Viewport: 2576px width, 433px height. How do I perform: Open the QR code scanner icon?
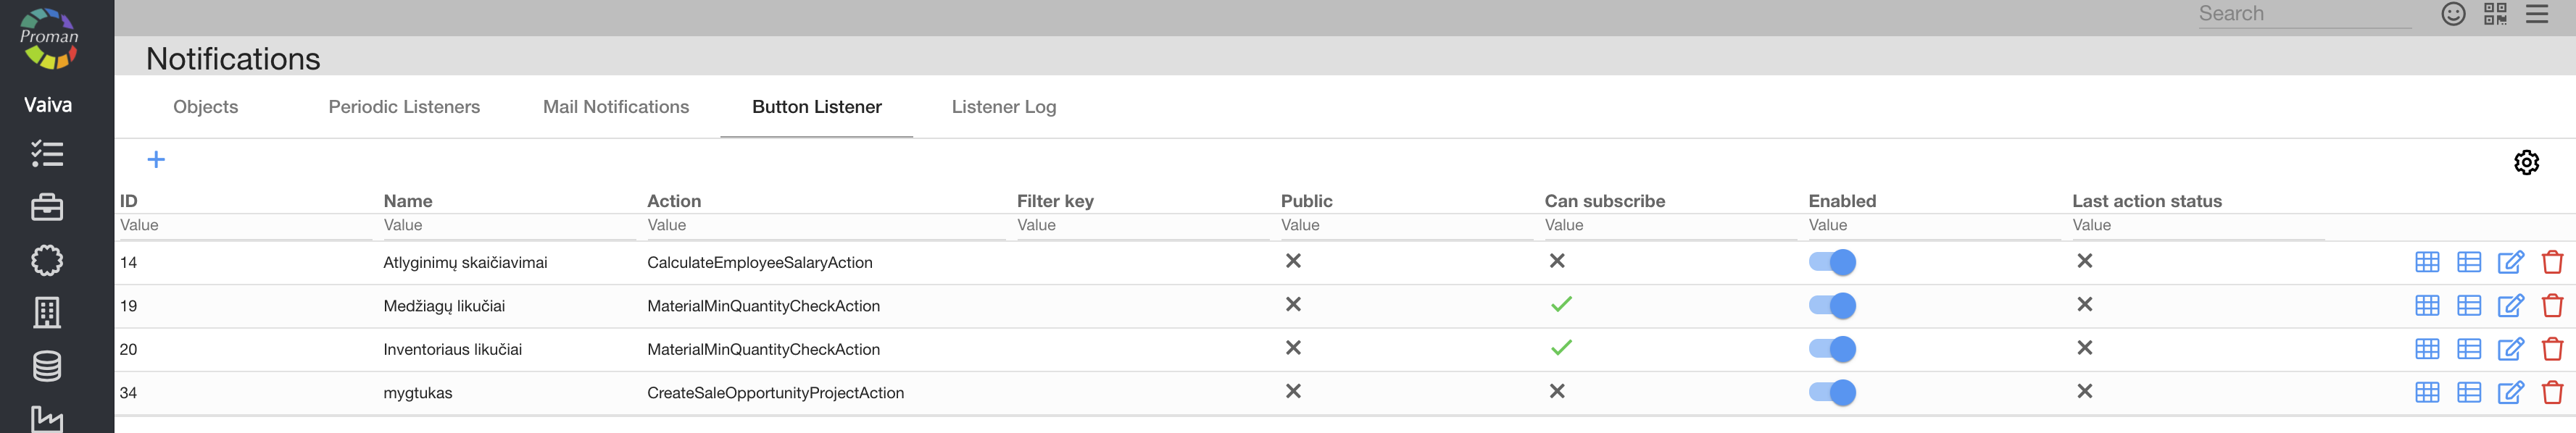(x=2495, y=14)
